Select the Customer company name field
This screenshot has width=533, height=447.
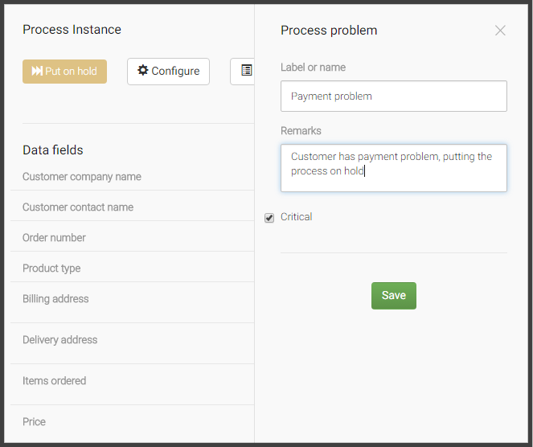[x=82, y=177]
